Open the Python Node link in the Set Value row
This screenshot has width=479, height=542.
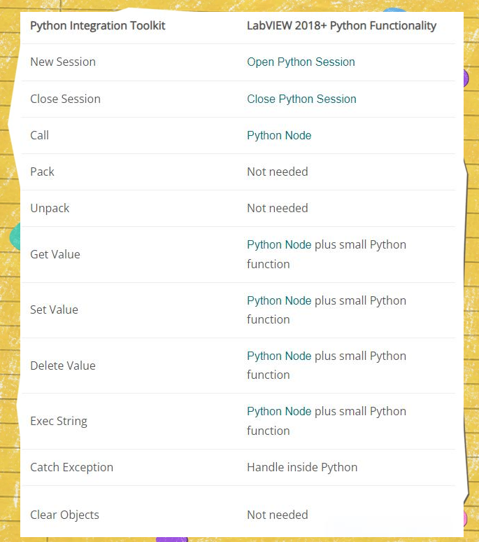pyautogui.click(x=279, y=301)
